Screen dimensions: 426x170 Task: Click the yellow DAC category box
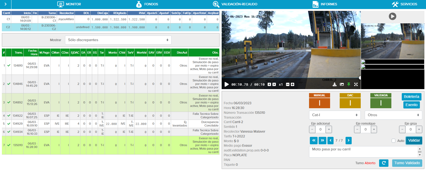coord(350,101)
